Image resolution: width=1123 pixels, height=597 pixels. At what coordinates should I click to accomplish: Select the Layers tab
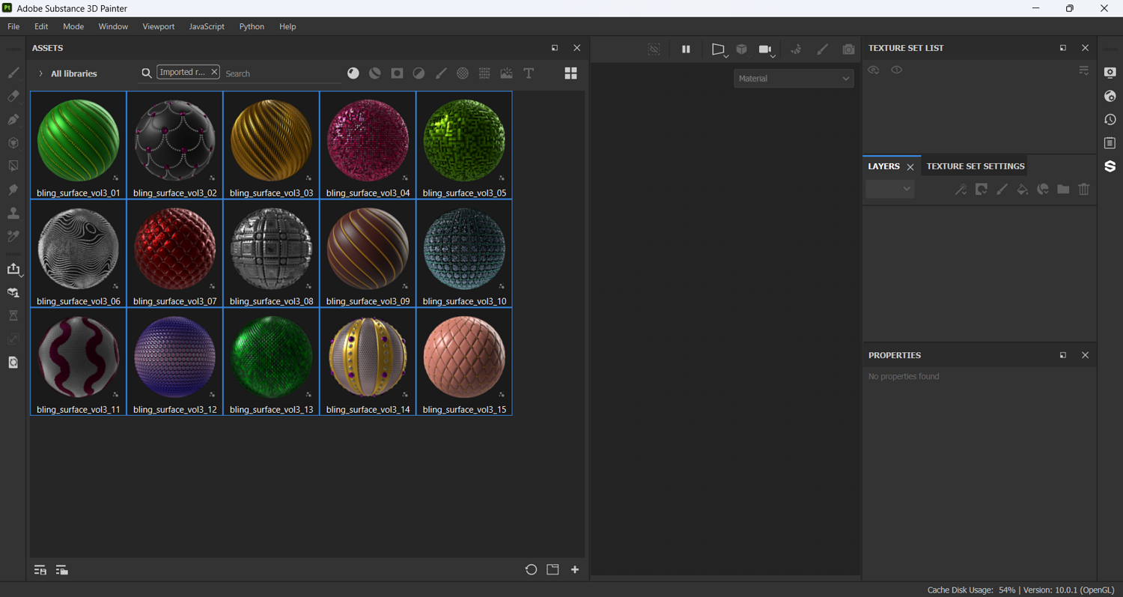pyautogui.click(x=883, y=166)
